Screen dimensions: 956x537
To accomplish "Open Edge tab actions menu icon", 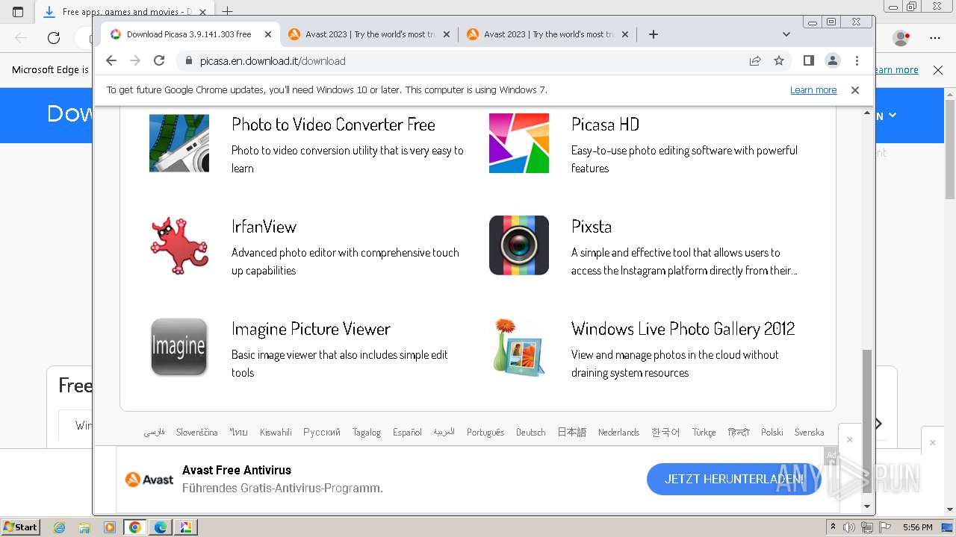I will point(18,12).
